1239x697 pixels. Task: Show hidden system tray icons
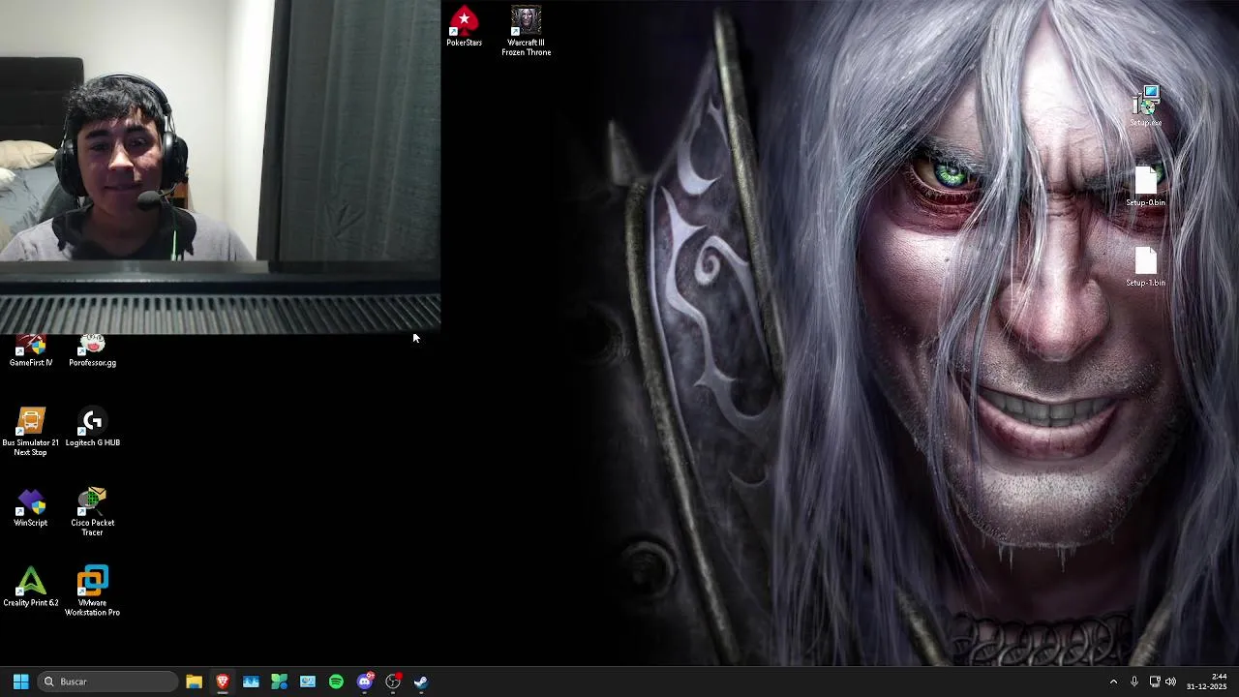coord(1113,682)
